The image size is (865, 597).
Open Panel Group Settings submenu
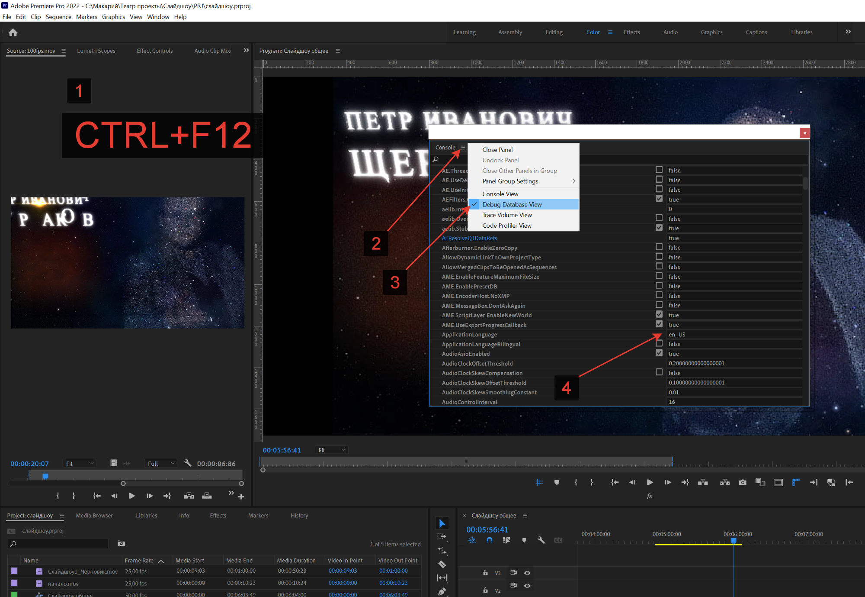511,181
